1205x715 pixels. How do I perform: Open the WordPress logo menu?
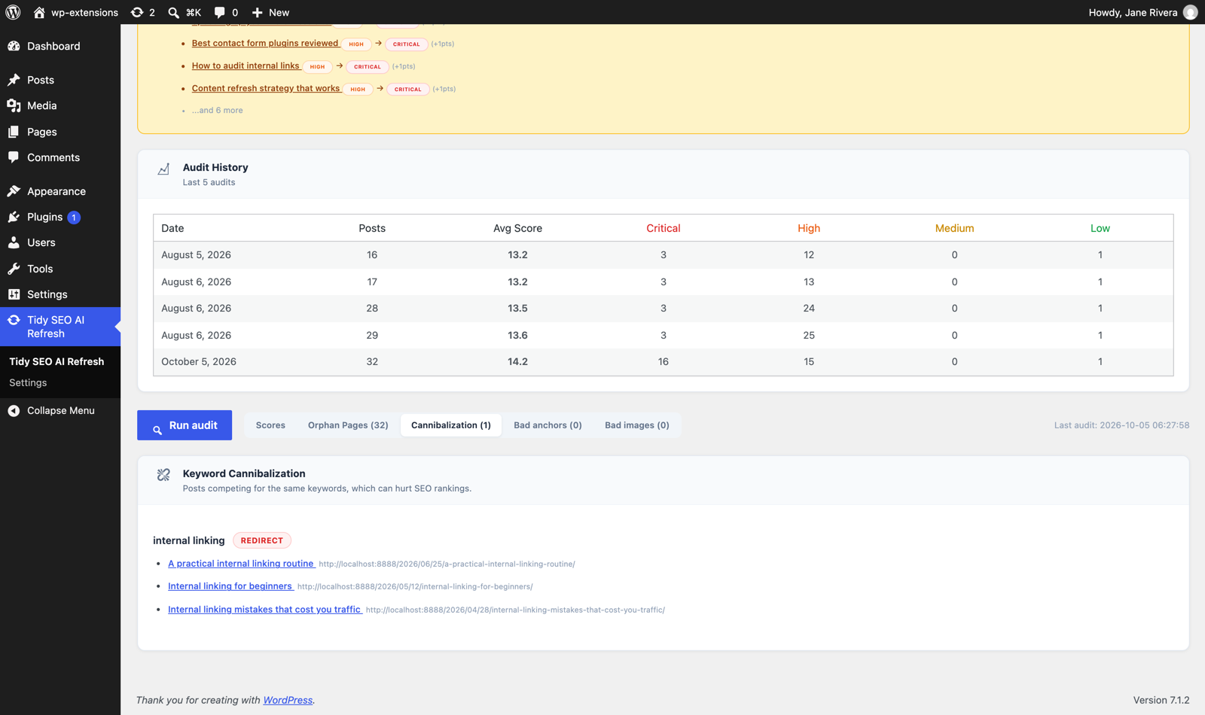tap(13, 12)
